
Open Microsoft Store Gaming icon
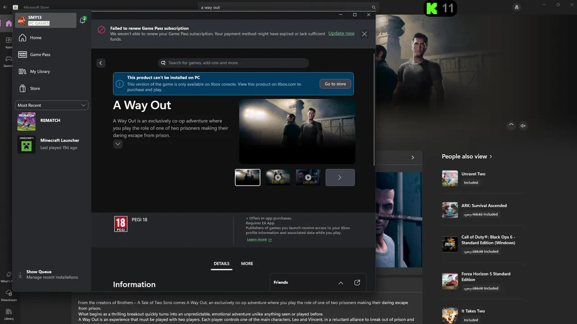[9, 62]
